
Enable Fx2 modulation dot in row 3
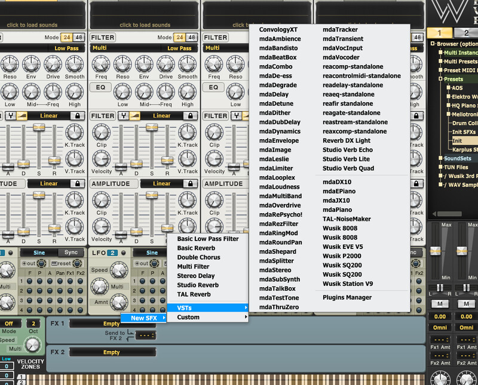[80, 300]
